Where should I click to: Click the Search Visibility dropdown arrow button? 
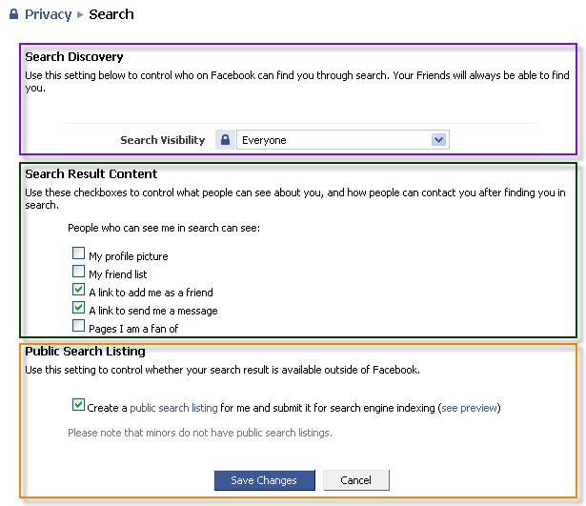coord(438,140)
